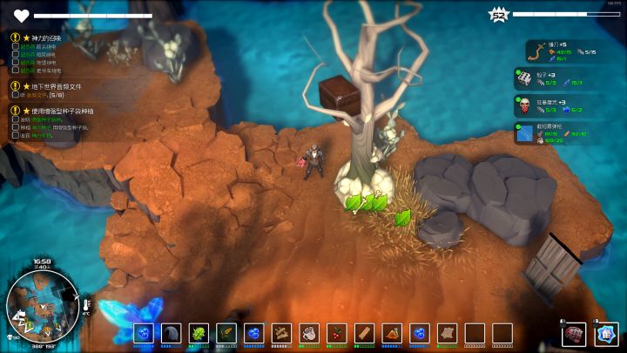Click the durability bar under the mug slot
This screenshot has height=353, width=627.
point(309,346)
